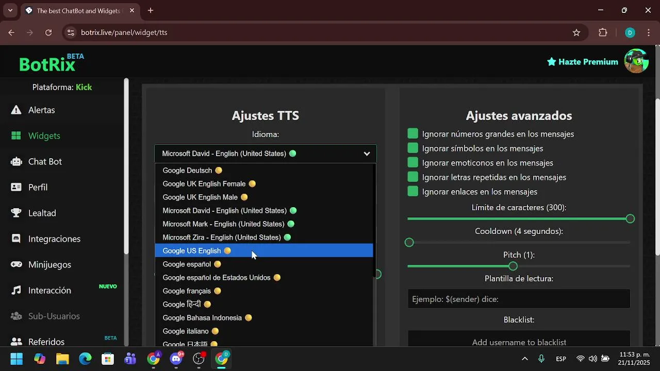Select Google UK English Male voice

pos(264,197)
